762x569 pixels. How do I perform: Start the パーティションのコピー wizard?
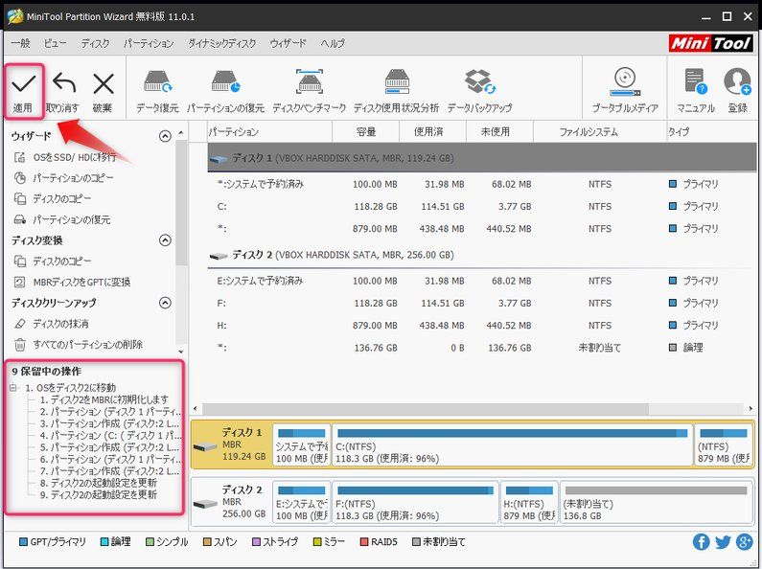63,178
